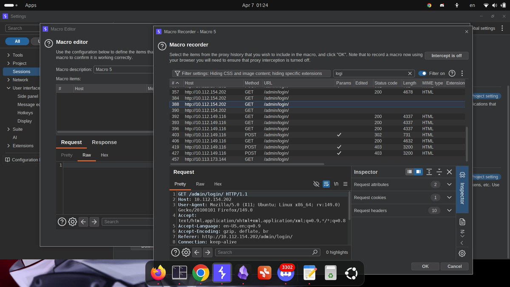Screen dimensions: 510x287
Task: Switch Inspector to left-panel layout
Action: 410,172
